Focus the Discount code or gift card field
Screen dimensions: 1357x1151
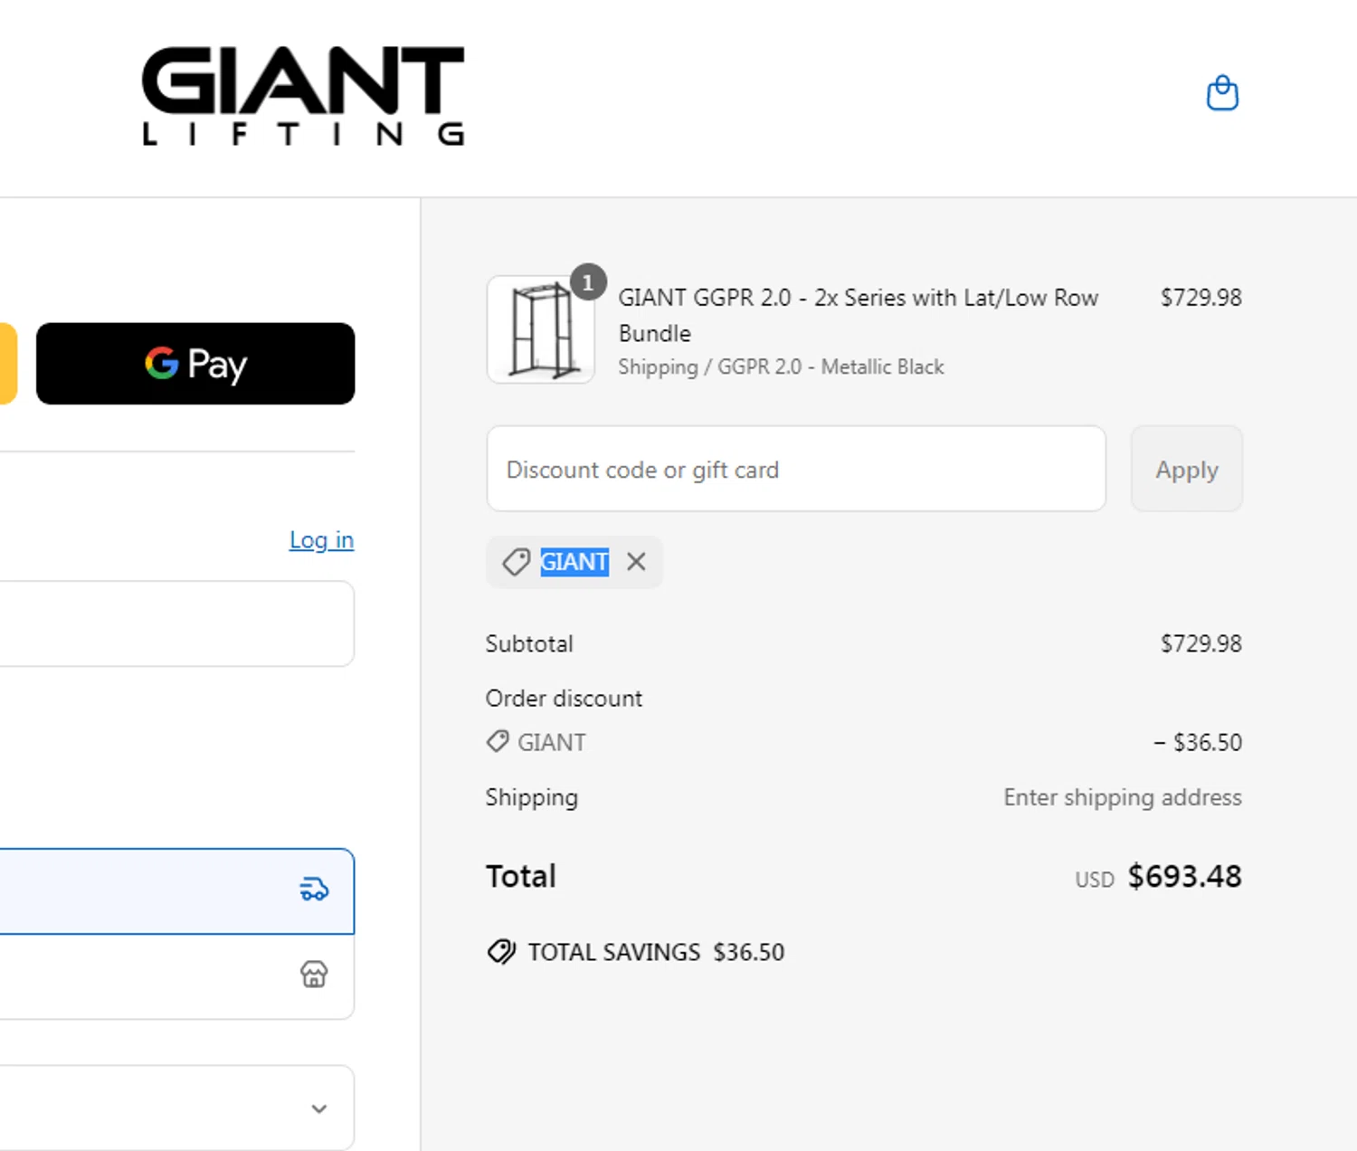point(796,469)
